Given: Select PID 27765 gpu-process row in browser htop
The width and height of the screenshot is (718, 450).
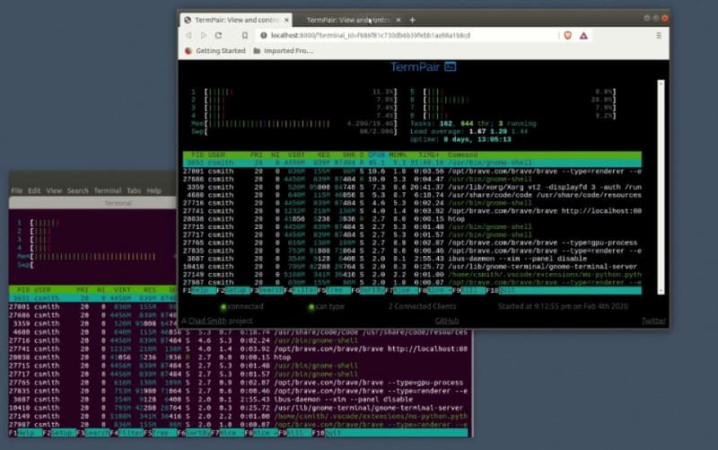Looking at the screenshot, I should [x=412, y=243].
